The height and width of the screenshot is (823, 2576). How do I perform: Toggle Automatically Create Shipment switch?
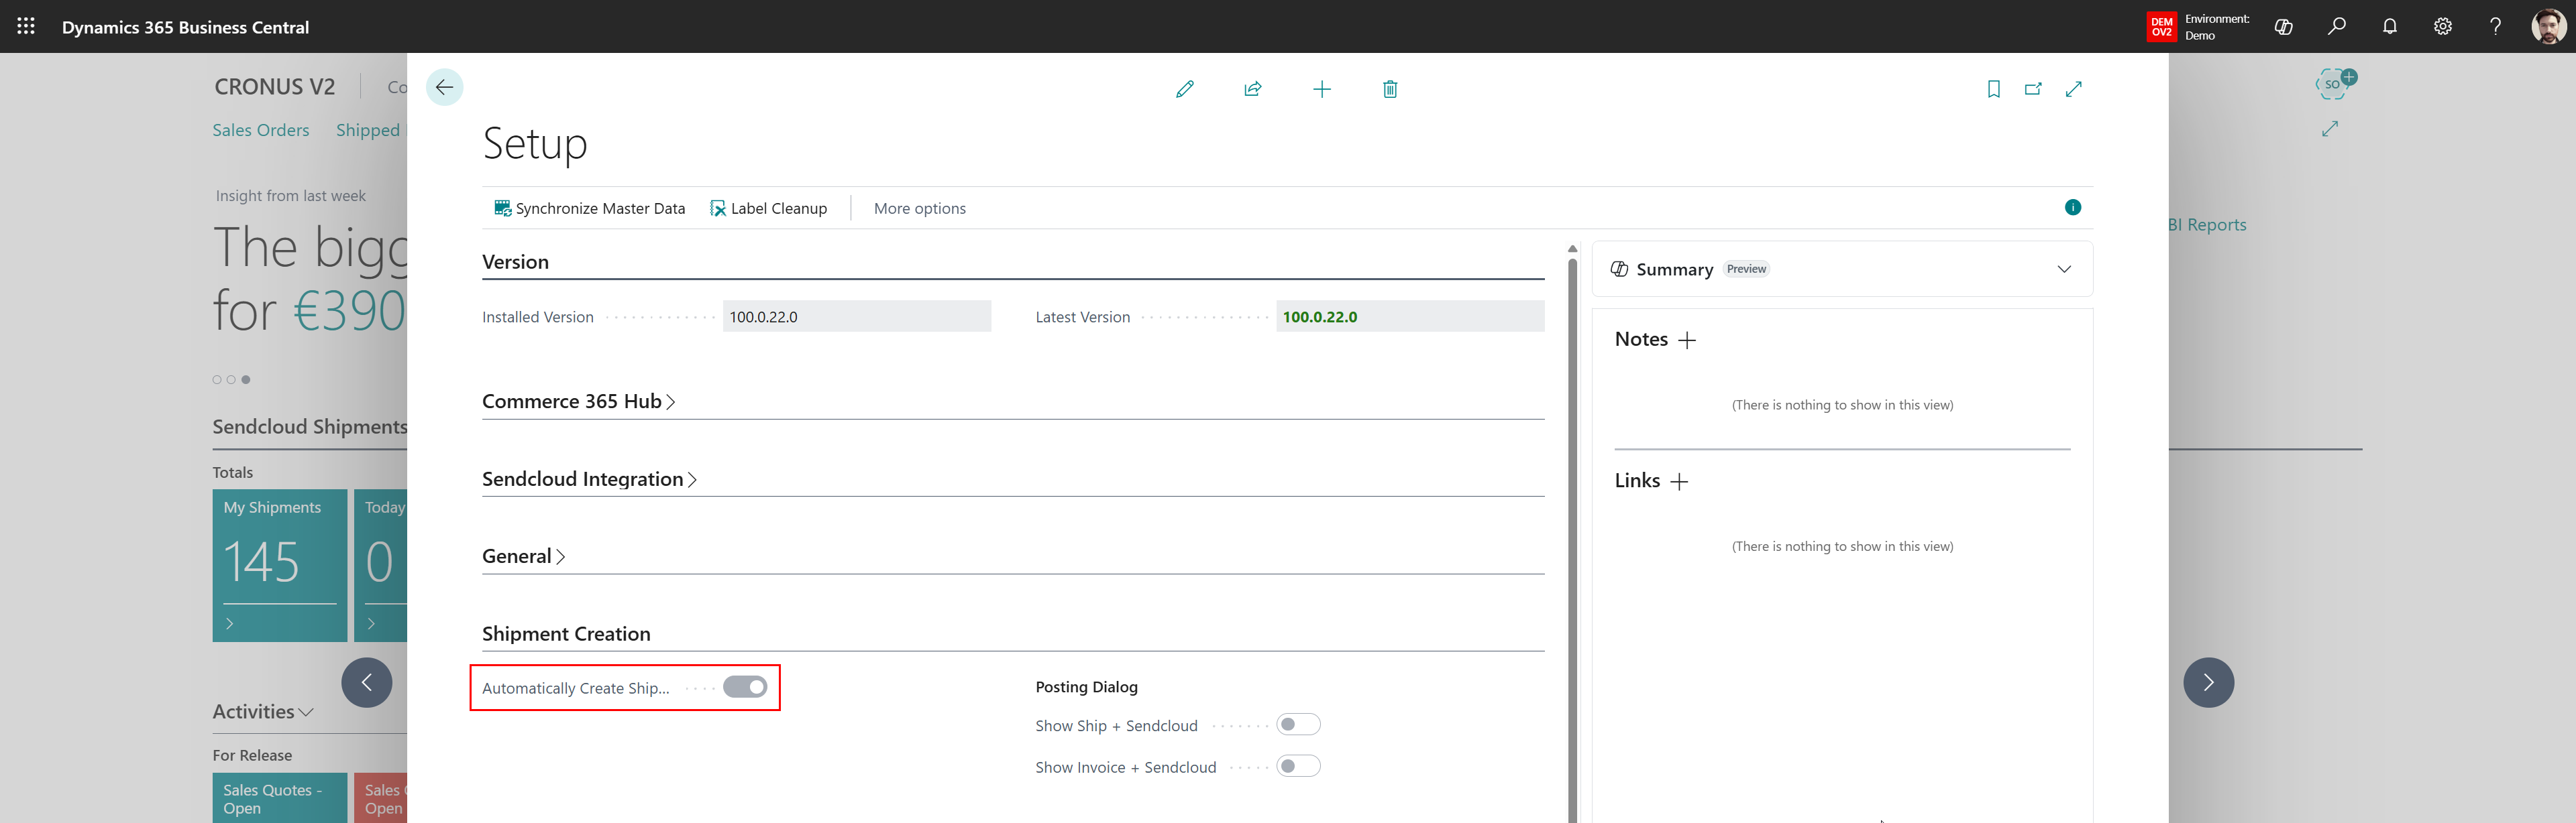pos(745,687)
